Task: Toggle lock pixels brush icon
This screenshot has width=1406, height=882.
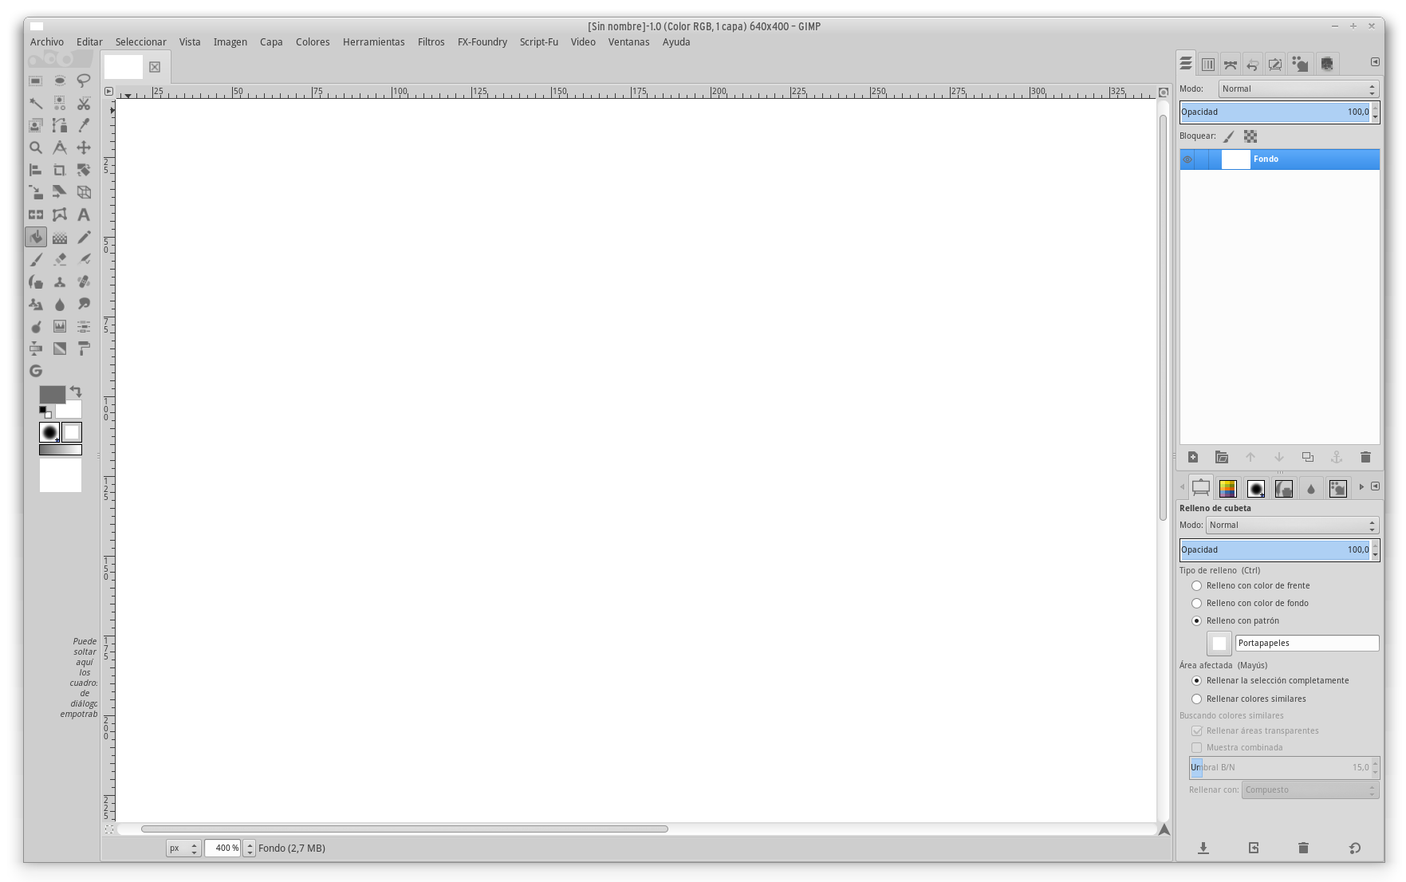Action: [x=1229, y=136]
